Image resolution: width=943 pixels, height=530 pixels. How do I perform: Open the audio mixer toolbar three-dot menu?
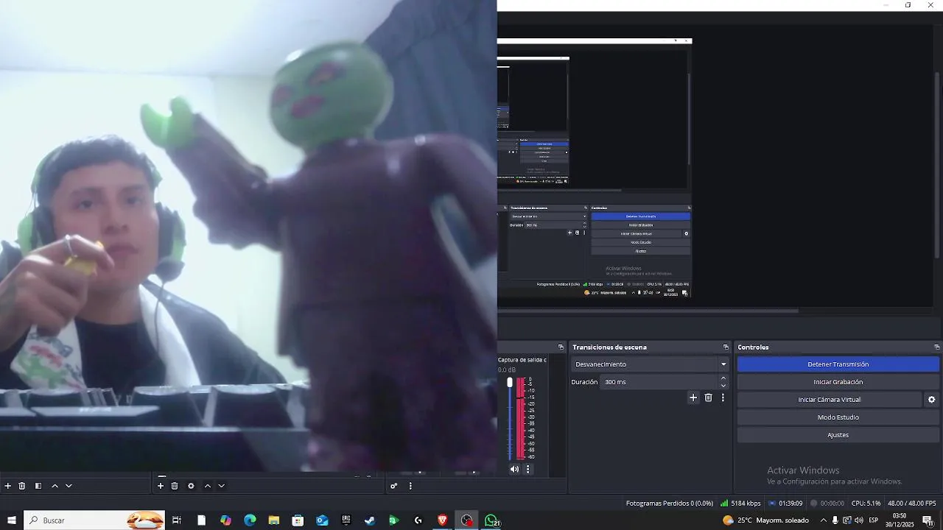[x=410, y=486]
